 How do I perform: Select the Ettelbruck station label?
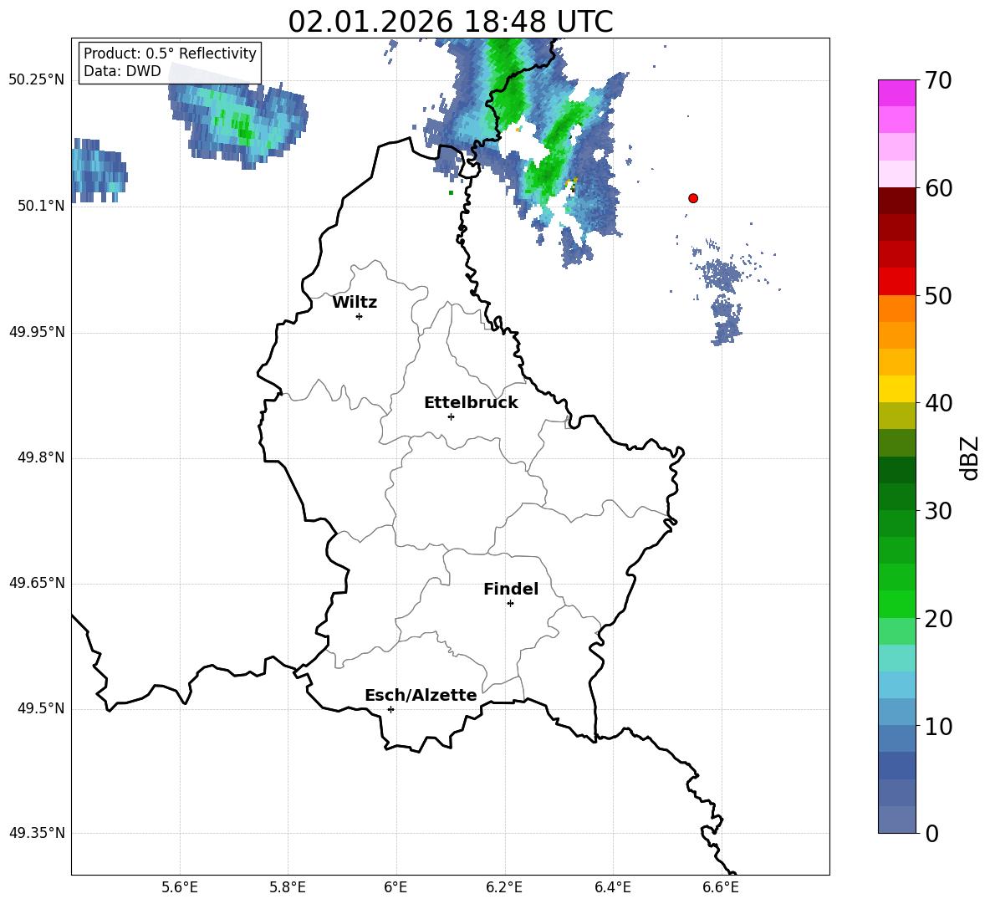pos(471,403)
